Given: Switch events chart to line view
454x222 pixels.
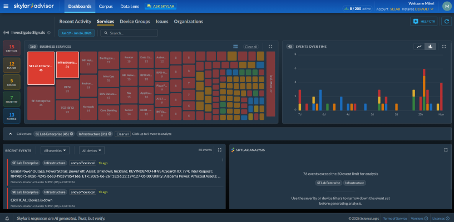Looking at the screenshot, I should [419, 47].
